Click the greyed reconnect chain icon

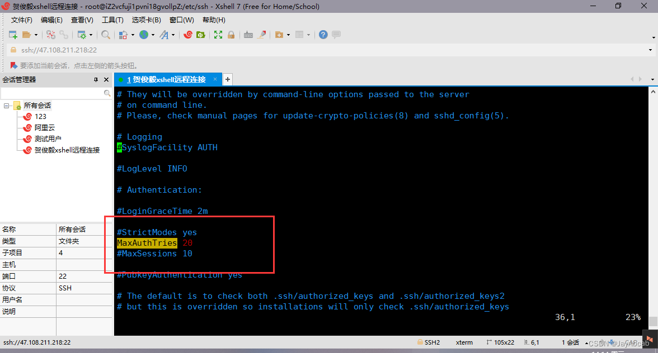coord(64,35)
